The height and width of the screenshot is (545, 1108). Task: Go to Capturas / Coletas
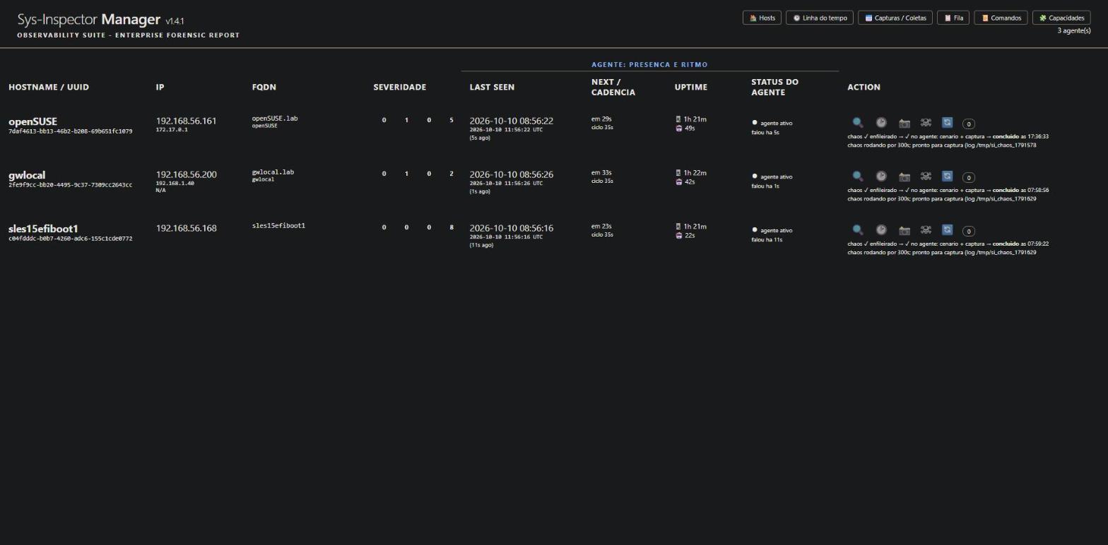click(x=895, y=18)
